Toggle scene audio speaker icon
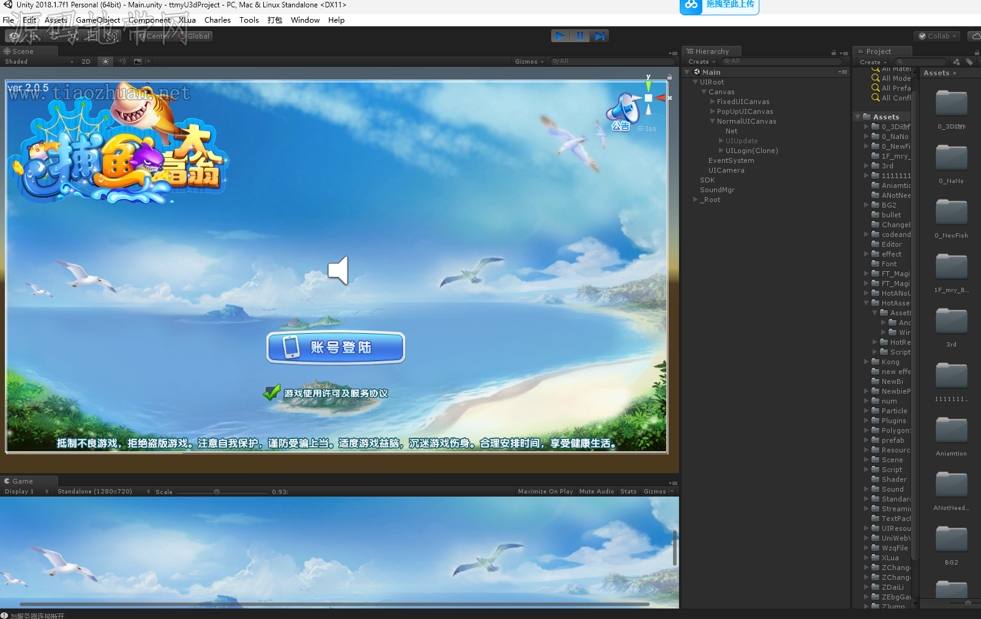This screenshot has width=981, height=619. (x=122, y=62)
